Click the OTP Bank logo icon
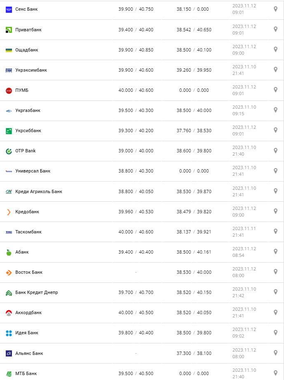Screen dimensions: 284x380 pyautogui.click(x=9, y=151)
